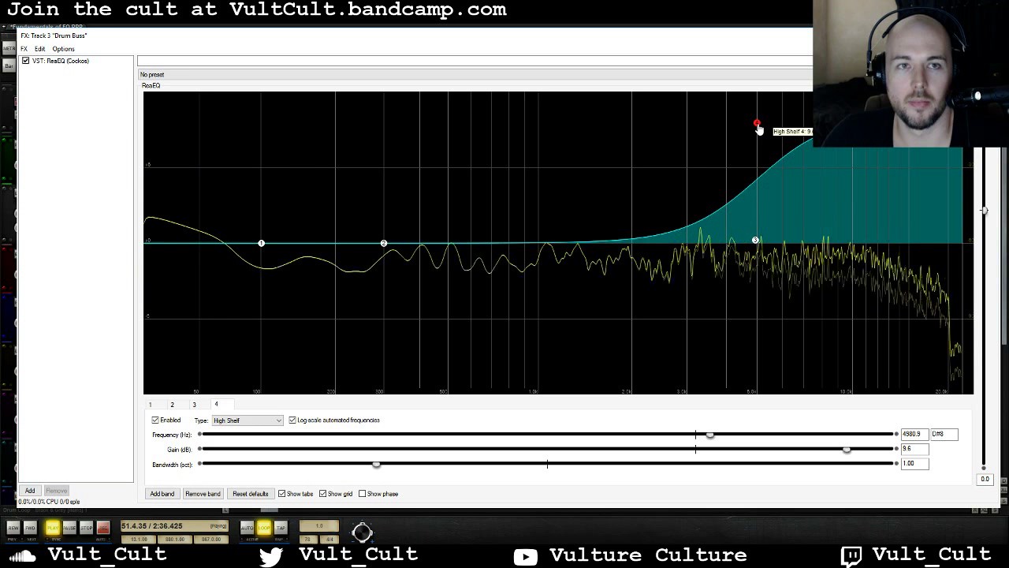Image resolution: width=1009 pixels, height=568 pixels.
Task: Click the Gain (dB) slider handle
Action: [x=847, y=450]
